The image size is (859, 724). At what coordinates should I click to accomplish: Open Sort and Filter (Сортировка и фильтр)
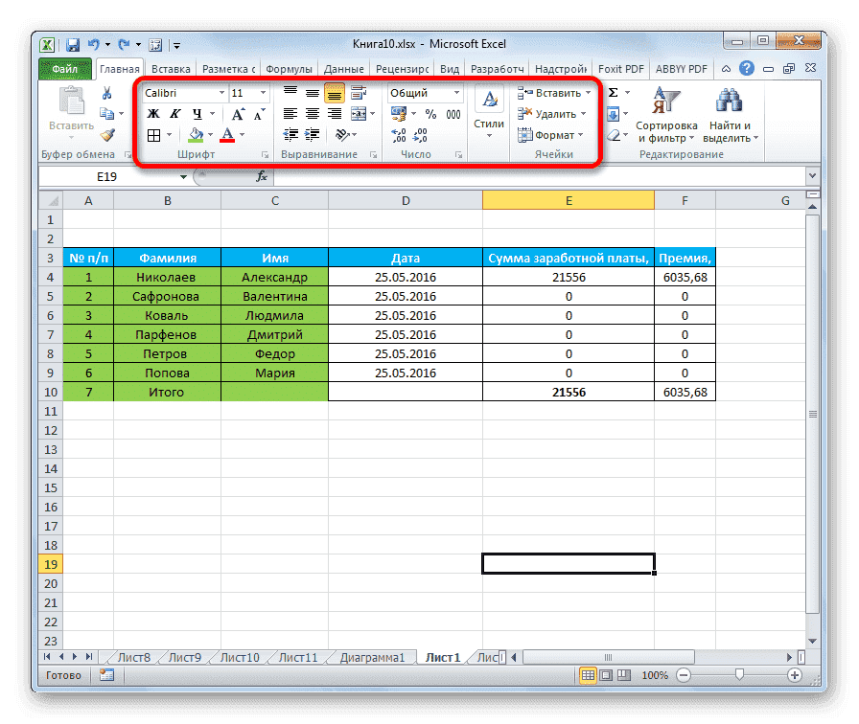pos(666,115)
